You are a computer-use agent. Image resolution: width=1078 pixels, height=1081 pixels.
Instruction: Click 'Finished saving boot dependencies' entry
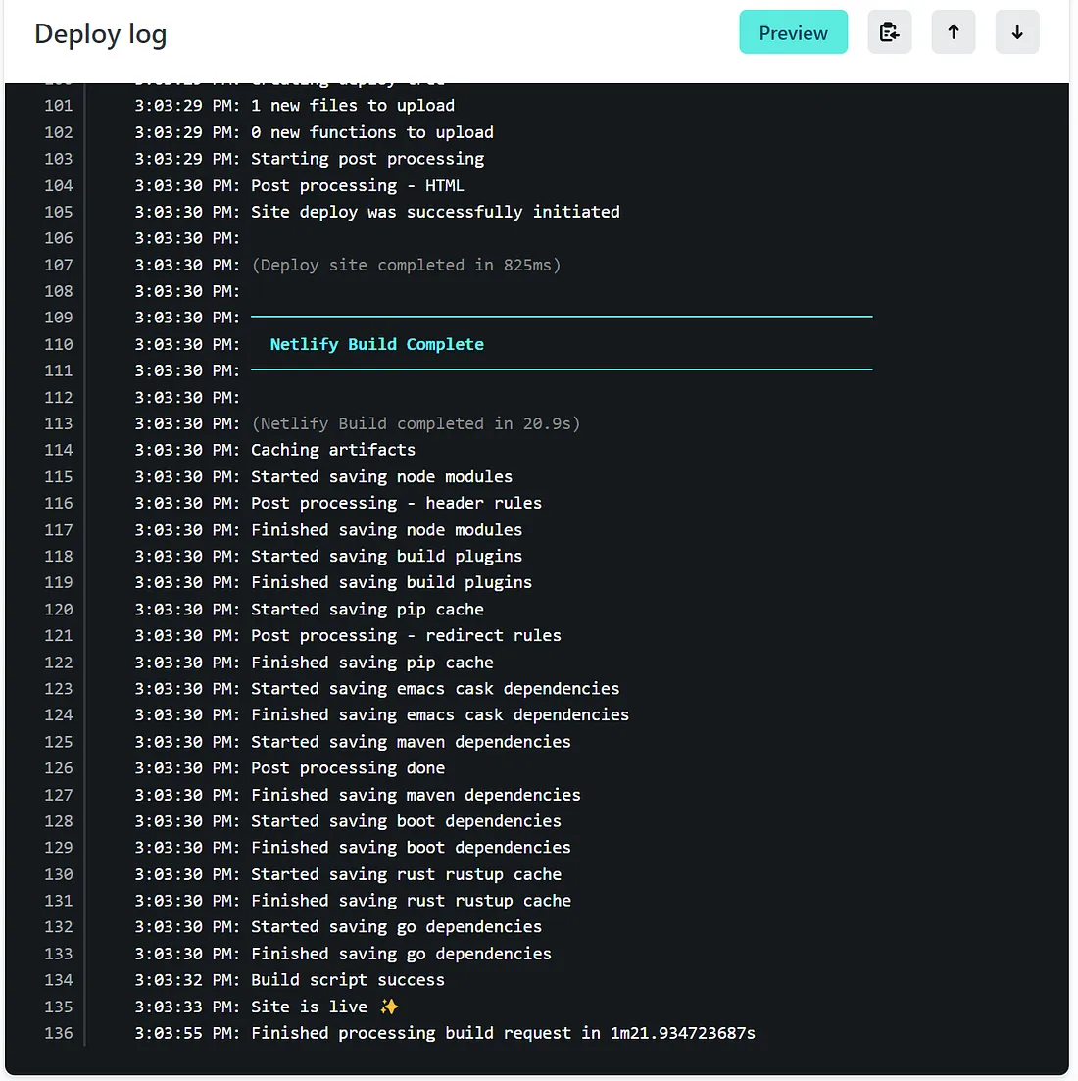pyautogui.click(x=411, y=847)
